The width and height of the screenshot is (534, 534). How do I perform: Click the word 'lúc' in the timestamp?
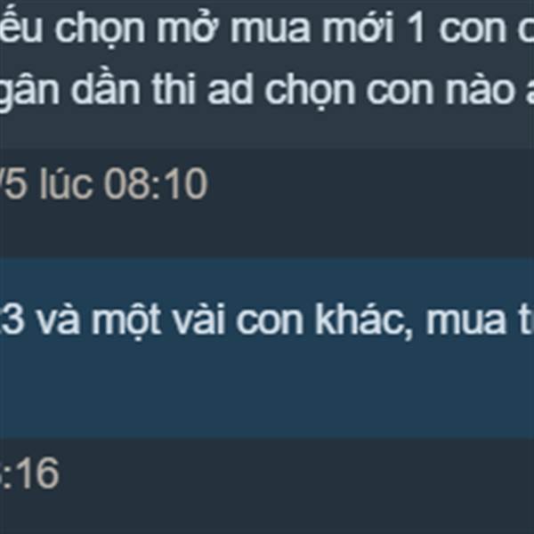pos(67,184)
